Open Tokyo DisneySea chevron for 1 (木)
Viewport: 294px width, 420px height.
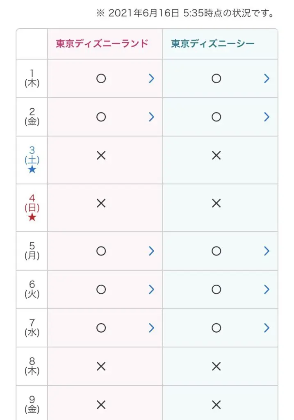point(267,78)
